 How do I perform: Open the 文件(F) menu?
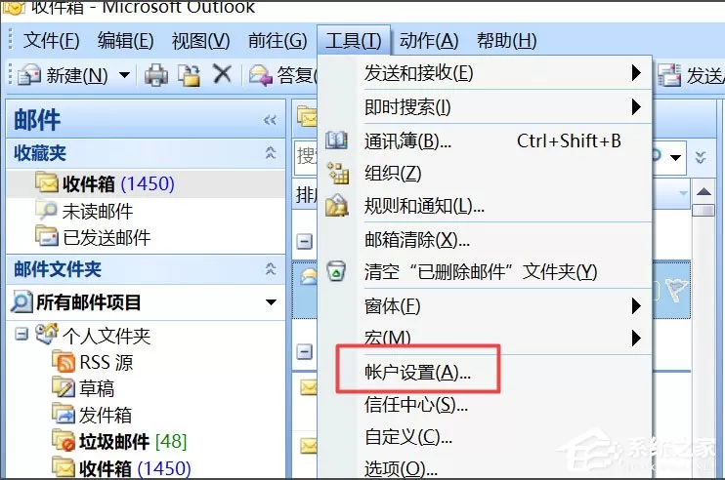(x=52, y=41)
